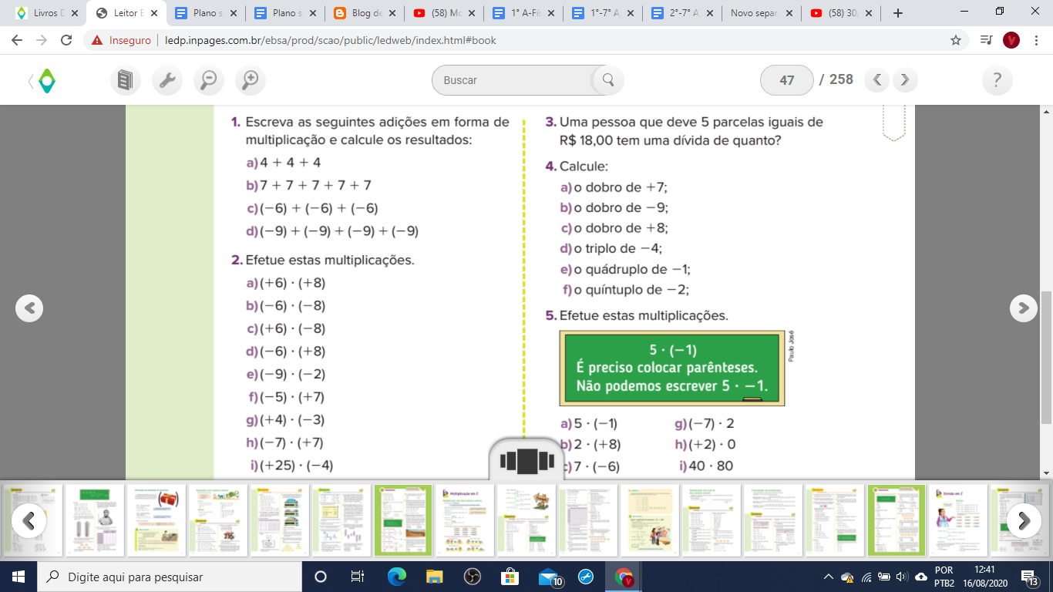Switch to the 1° A-Fic document tab
Viewport: 1053px width, 592px height.
point(523,13)
